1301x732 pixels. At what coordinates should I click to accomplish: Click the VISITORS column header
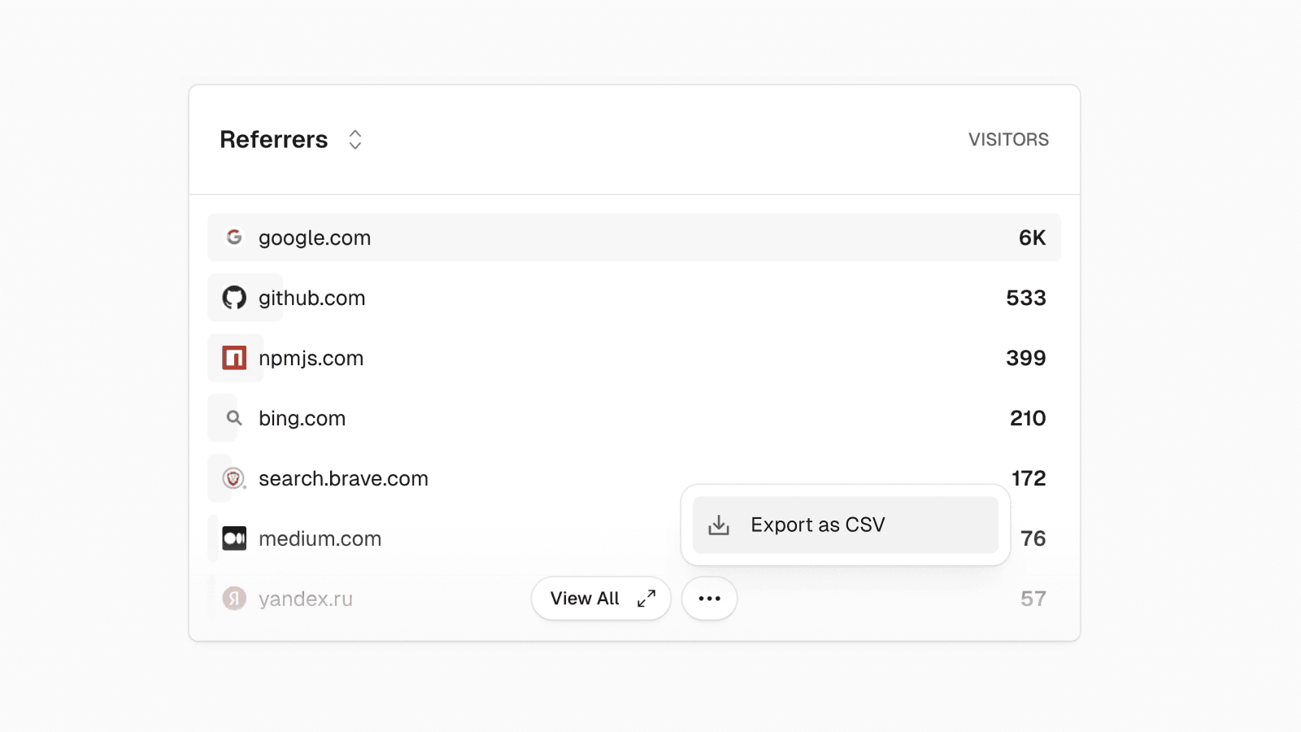(x=1008, y=140)
